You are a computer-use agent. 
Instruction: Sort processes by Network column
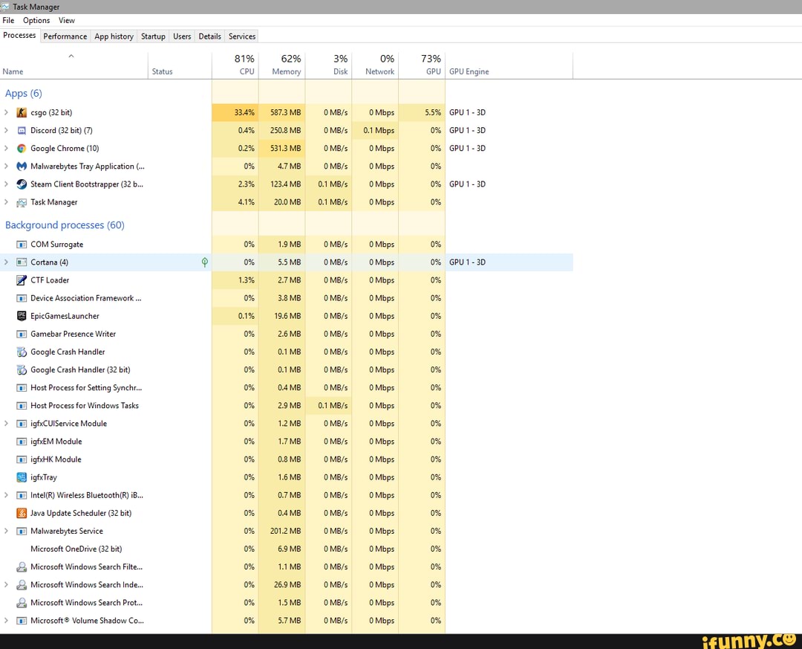[x=375, y=65]
